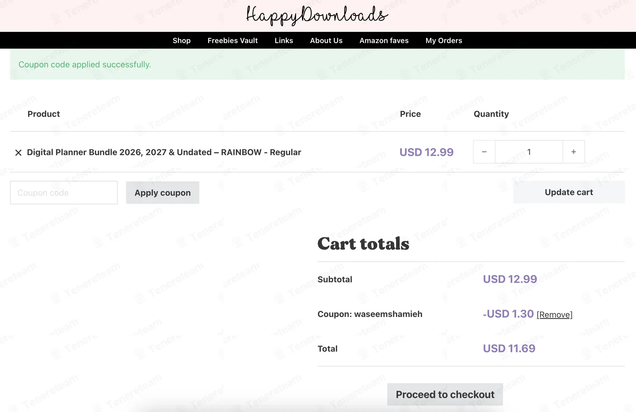Click the USD 12.99 product price
This screenshot has width=636, height=412.
tap(426, 152)
